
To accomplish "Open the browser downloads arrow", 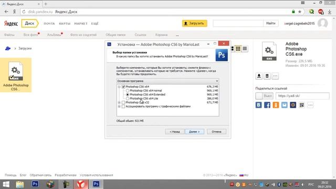I will coord(330,12).
